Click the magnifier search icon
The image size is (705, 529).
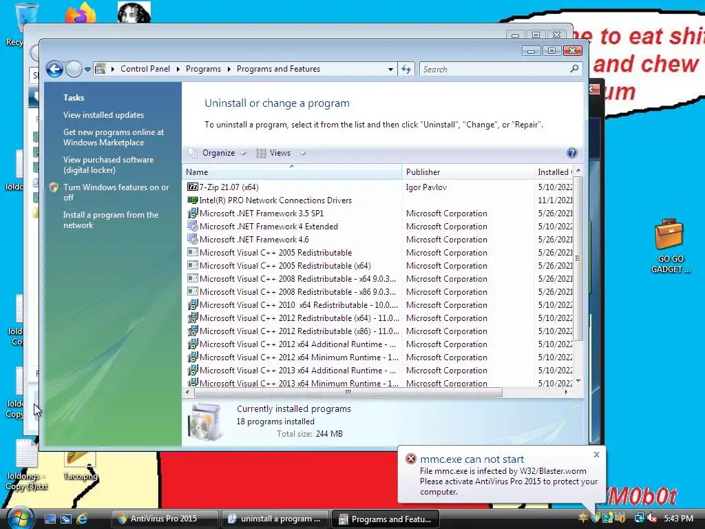click(574, 69)
